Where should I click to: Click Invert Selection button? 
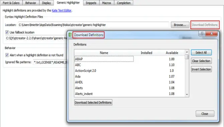pos(201,69)
